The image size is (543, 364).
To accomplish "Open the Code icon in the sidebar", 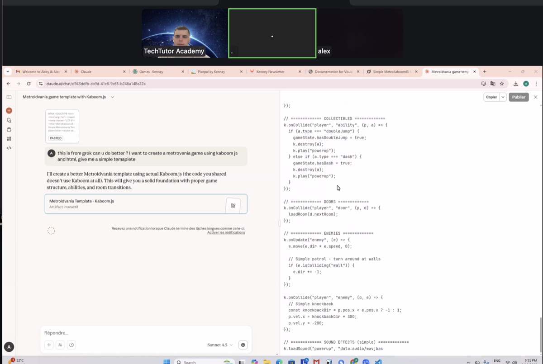I will pos(9,148).
